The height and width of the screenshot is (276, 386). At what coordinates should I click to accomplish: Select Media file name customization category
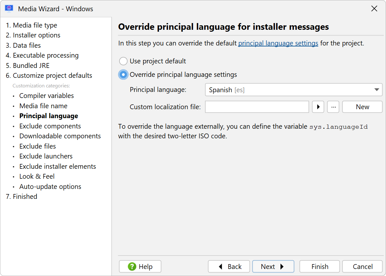(x=43, y=106)
